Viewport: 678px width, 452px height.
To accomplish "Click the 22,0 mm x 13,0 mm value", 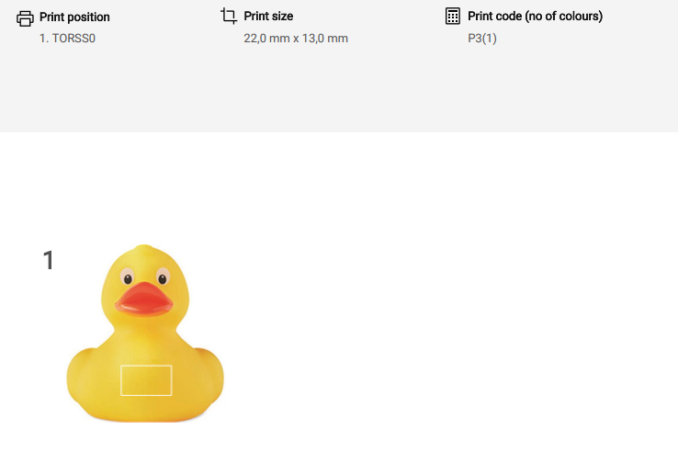I will tap(296, 39).
